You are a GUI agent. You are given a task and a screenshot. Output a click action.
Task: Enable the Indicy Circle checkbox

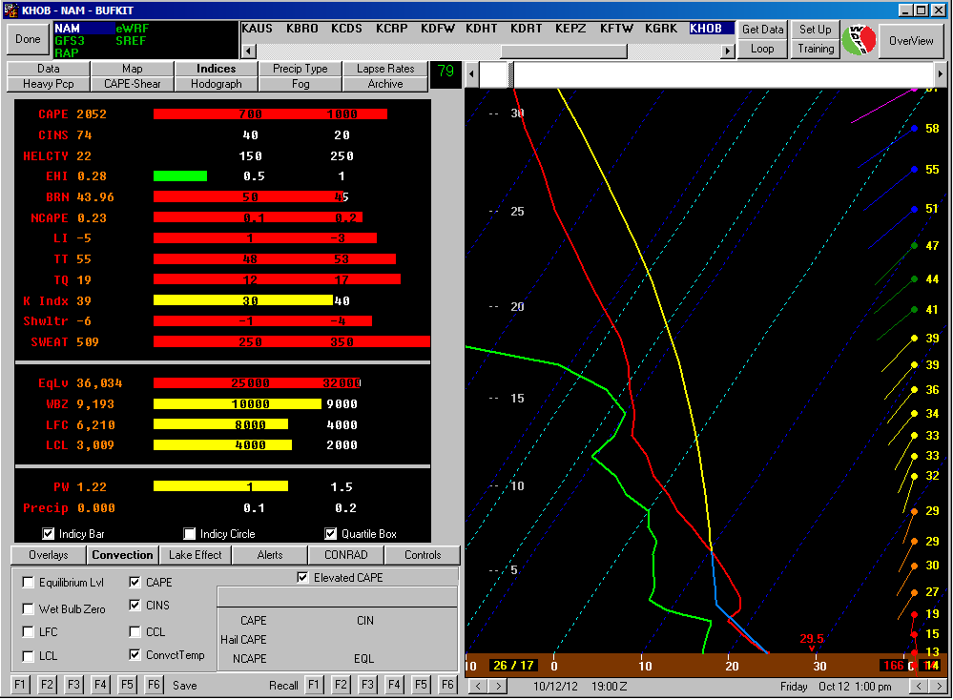coord(190,533)
